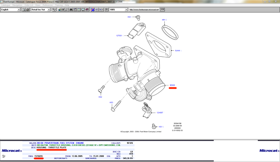Select the 9E926 callout in diagram
Screen dimensions: 280x162
click(172, 85)
